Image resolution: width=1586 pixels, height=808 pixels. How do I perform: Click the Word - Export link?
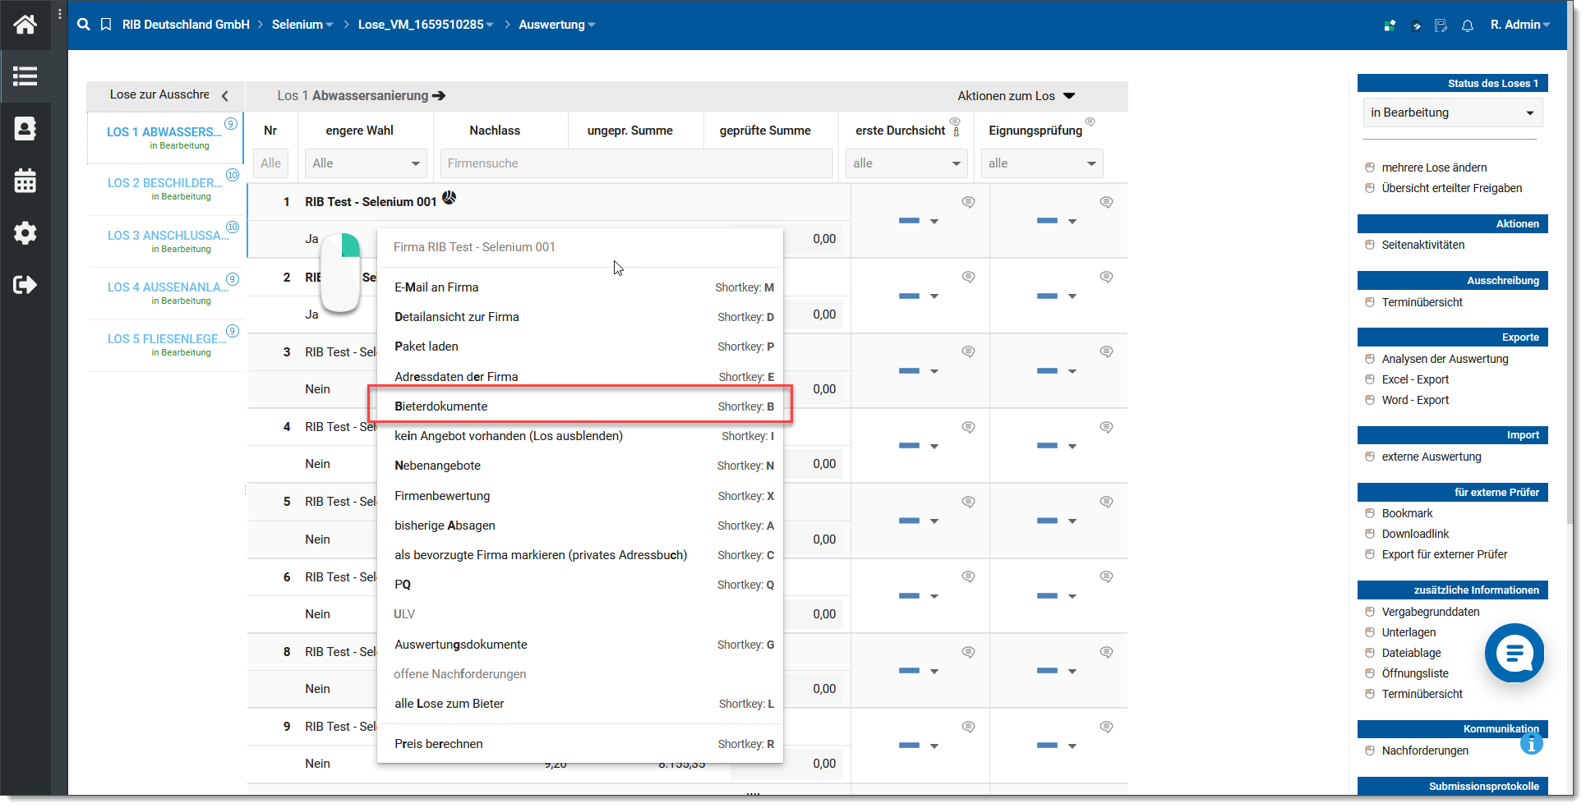tap(1415, 400)
